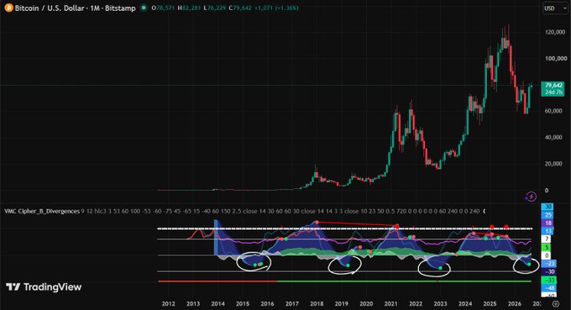571x310 pixels.
Task: Click the low value L76,229
Action: click(215, 8)
